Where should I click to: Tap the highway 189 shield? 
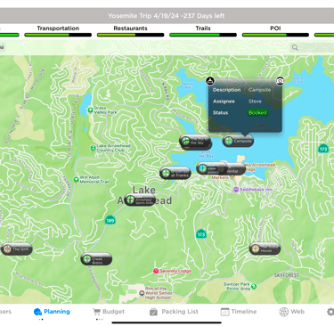(x=110, y=220)
